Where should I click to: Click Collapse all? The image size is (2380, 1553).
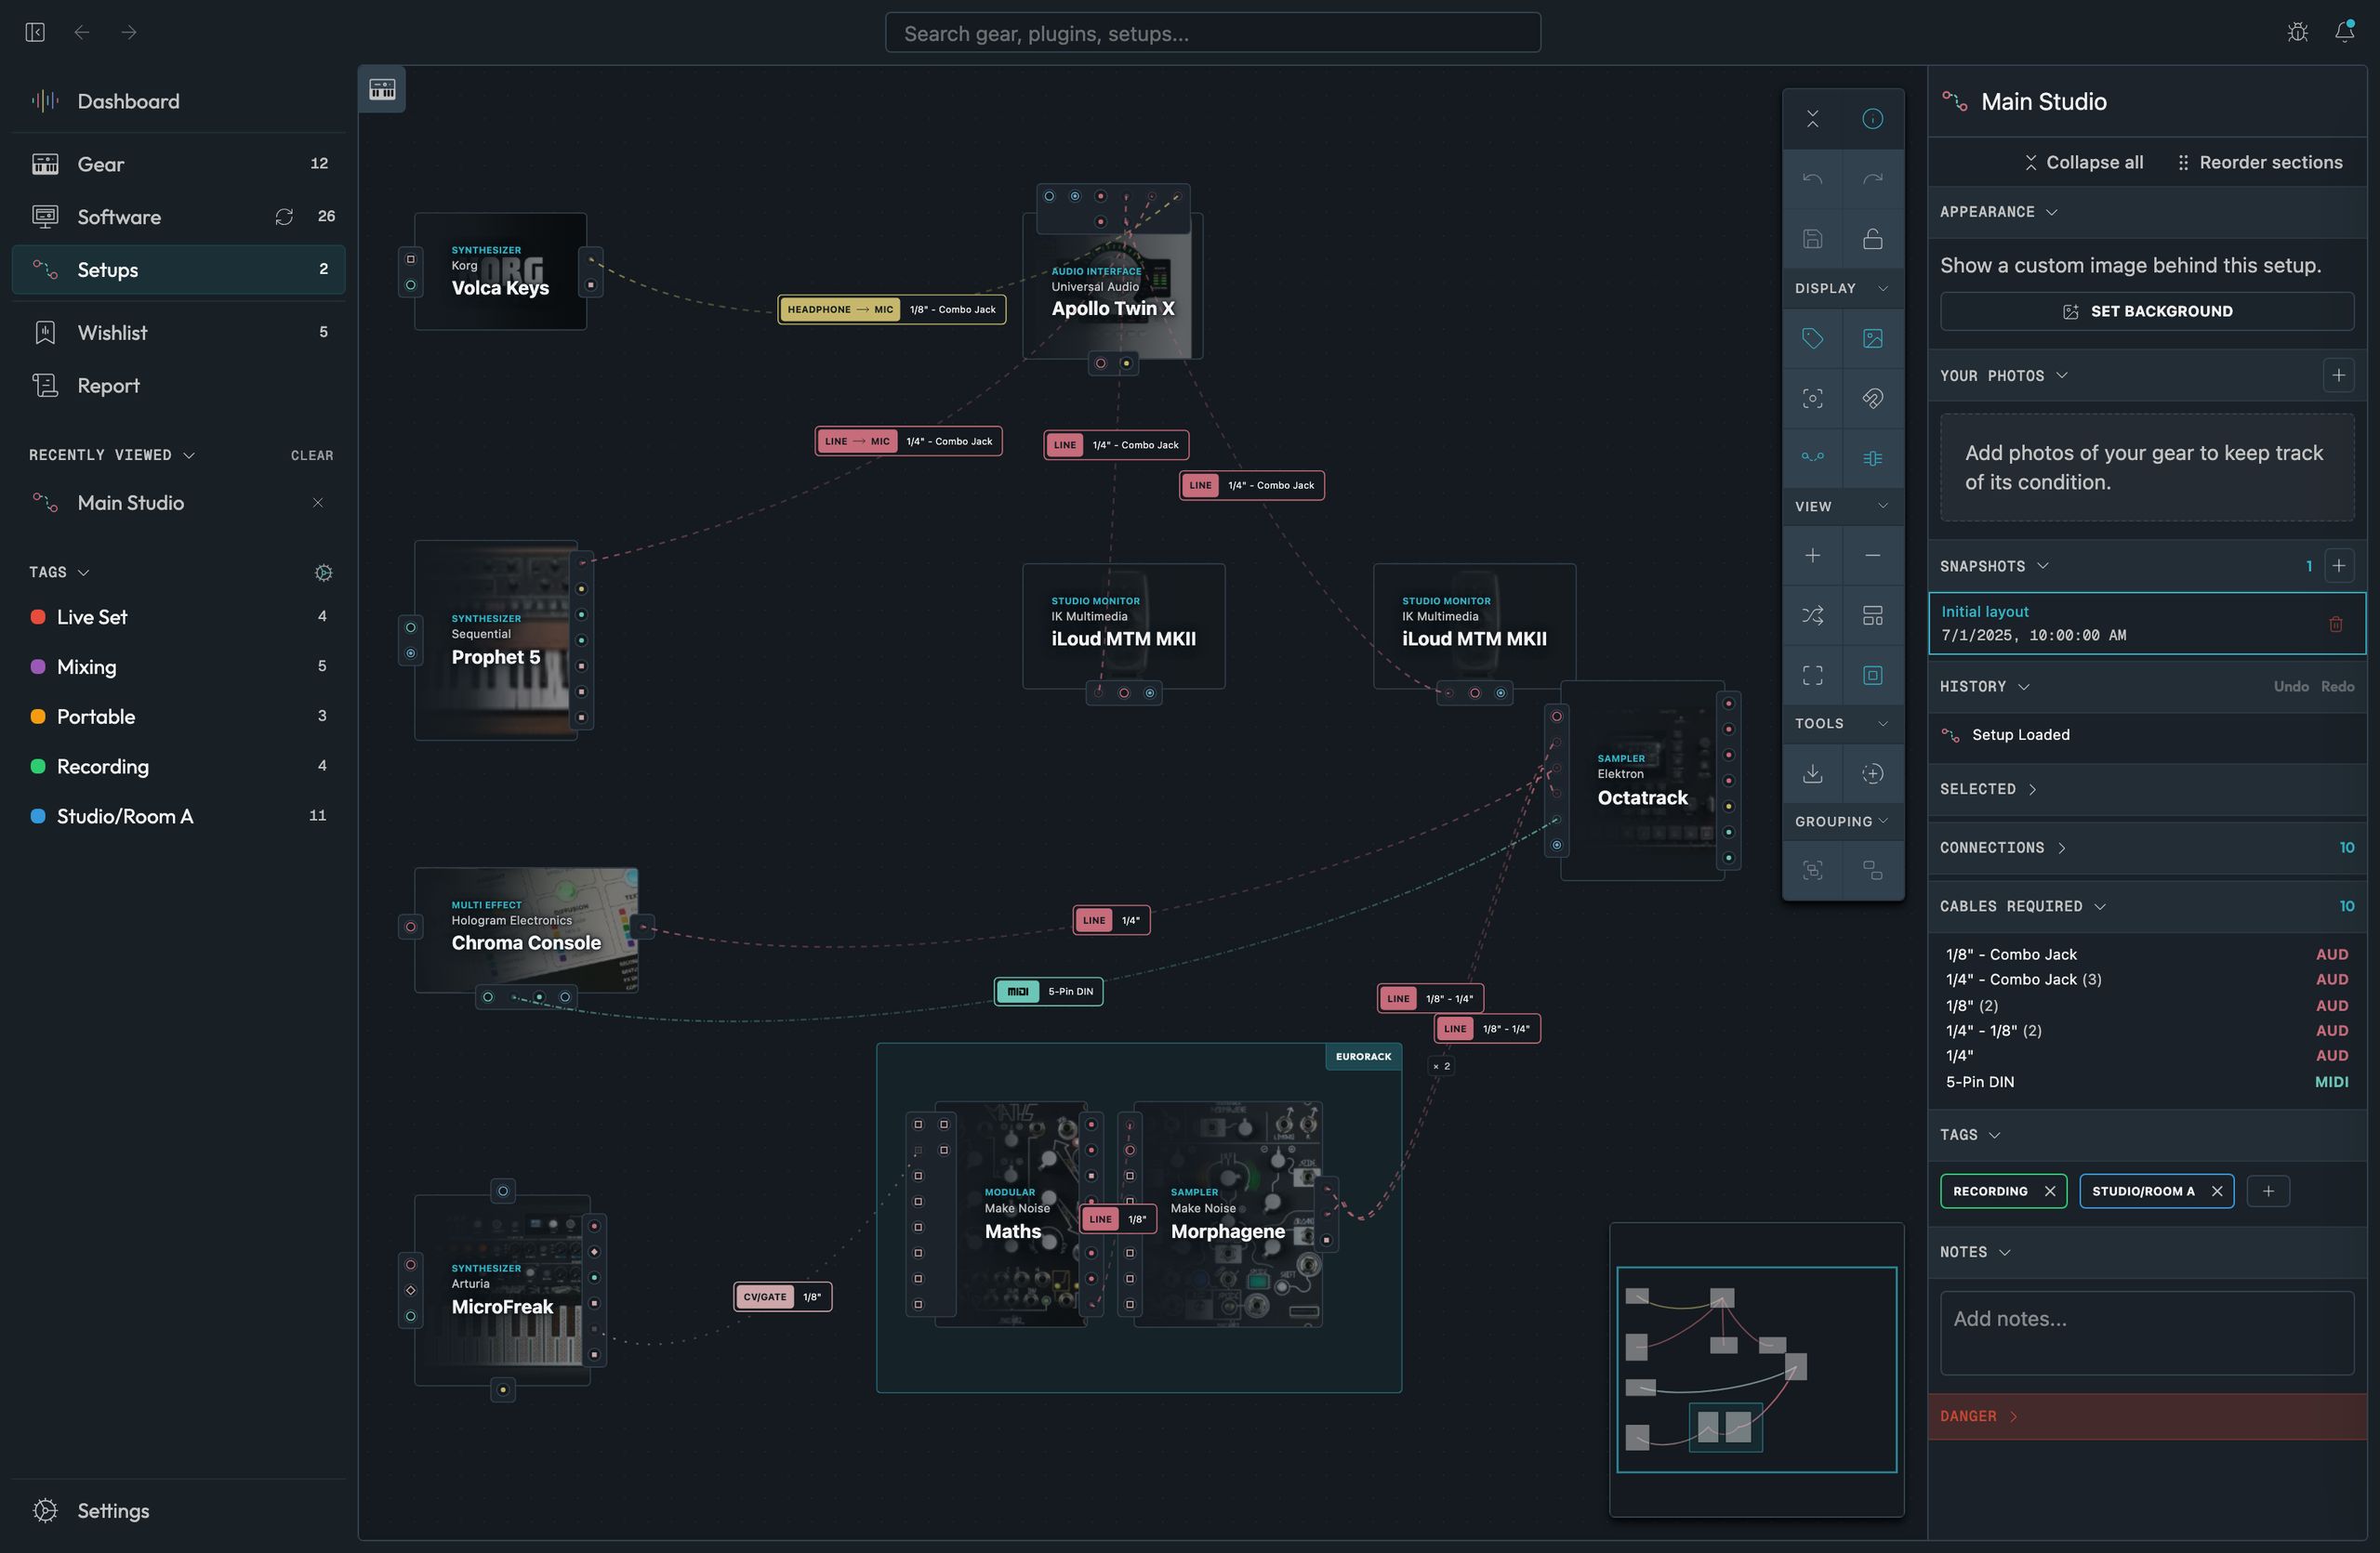(x=2083, y=162)
